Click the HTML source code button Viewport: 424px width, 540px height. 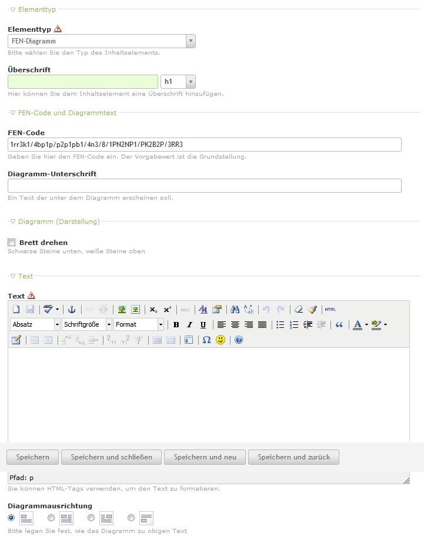tap(330, 309)
